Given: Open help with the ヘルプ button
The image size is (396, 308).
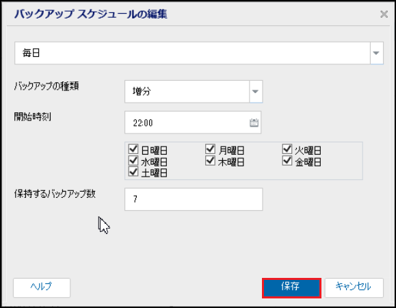Looking at the screenshot, I should coord(42,287).
